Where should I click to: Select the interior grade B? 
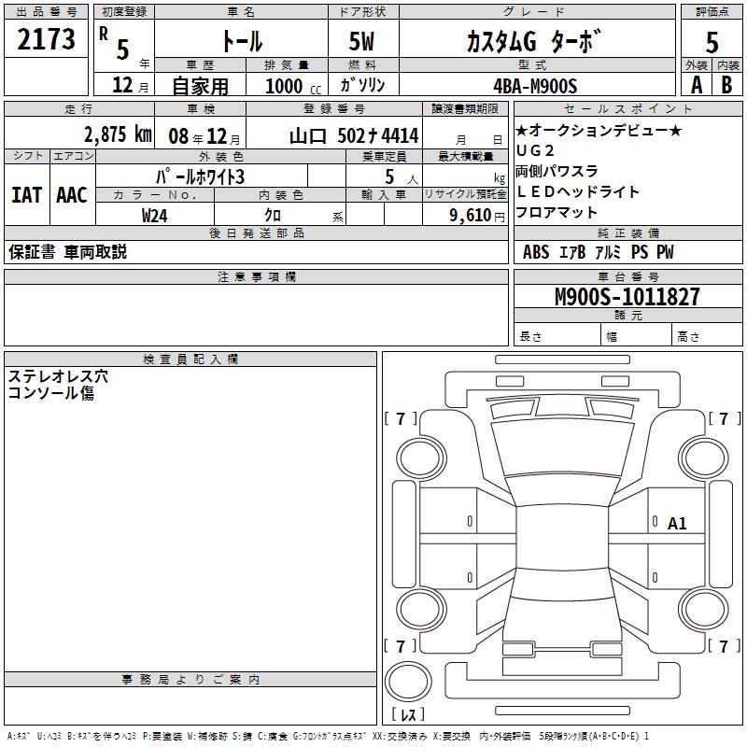(726, 85)
